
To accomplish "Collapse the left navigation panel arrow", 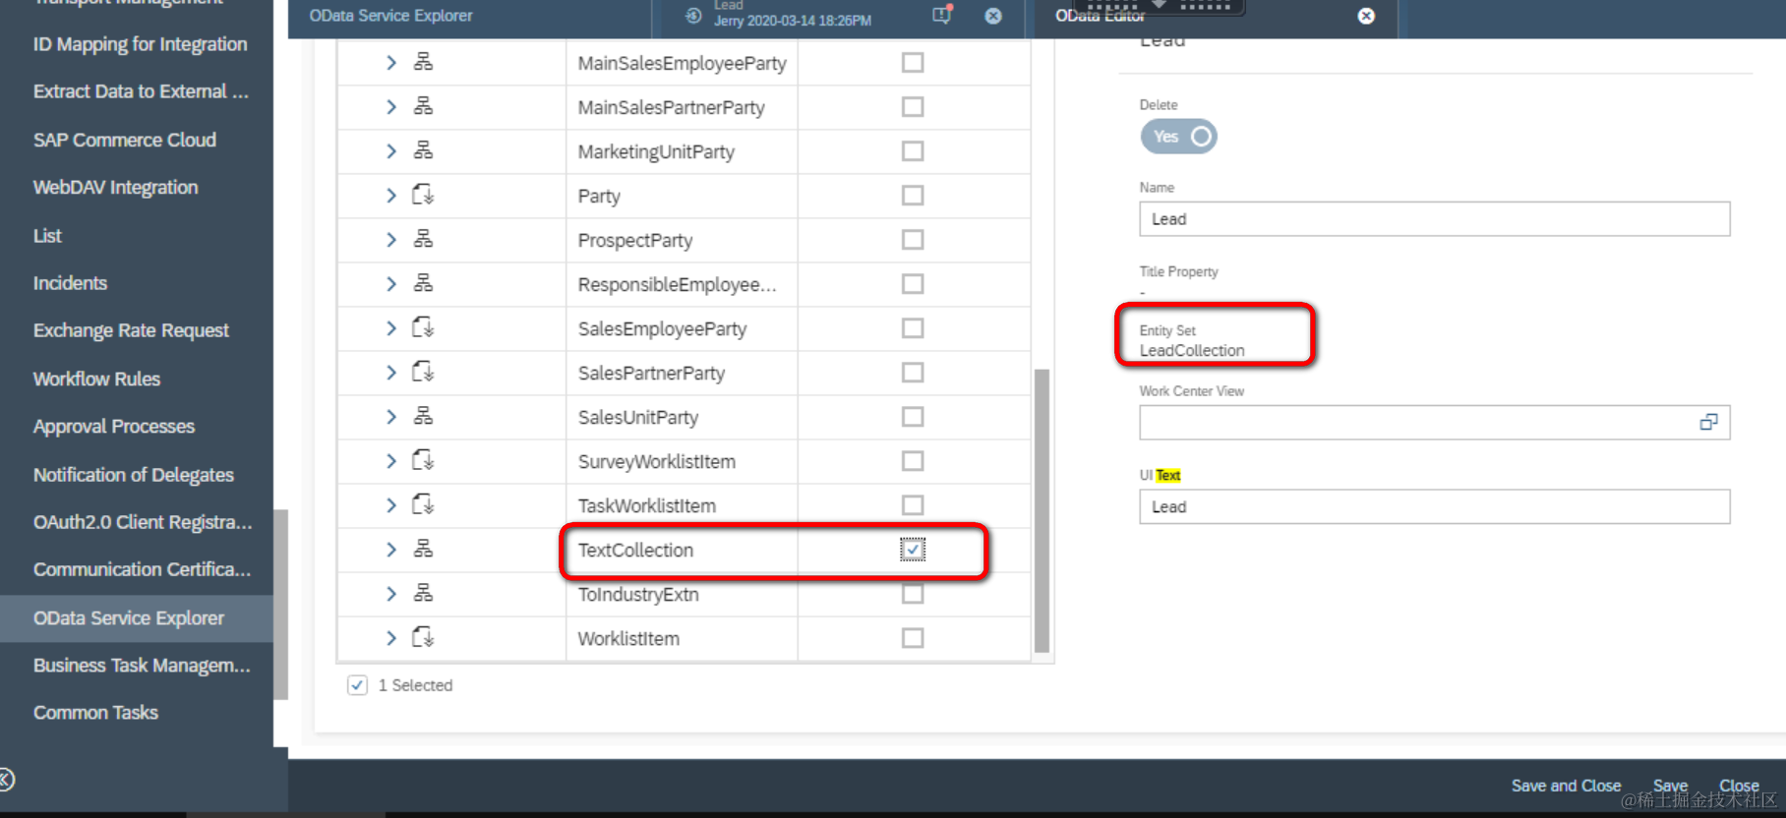I will coord(6,780).
